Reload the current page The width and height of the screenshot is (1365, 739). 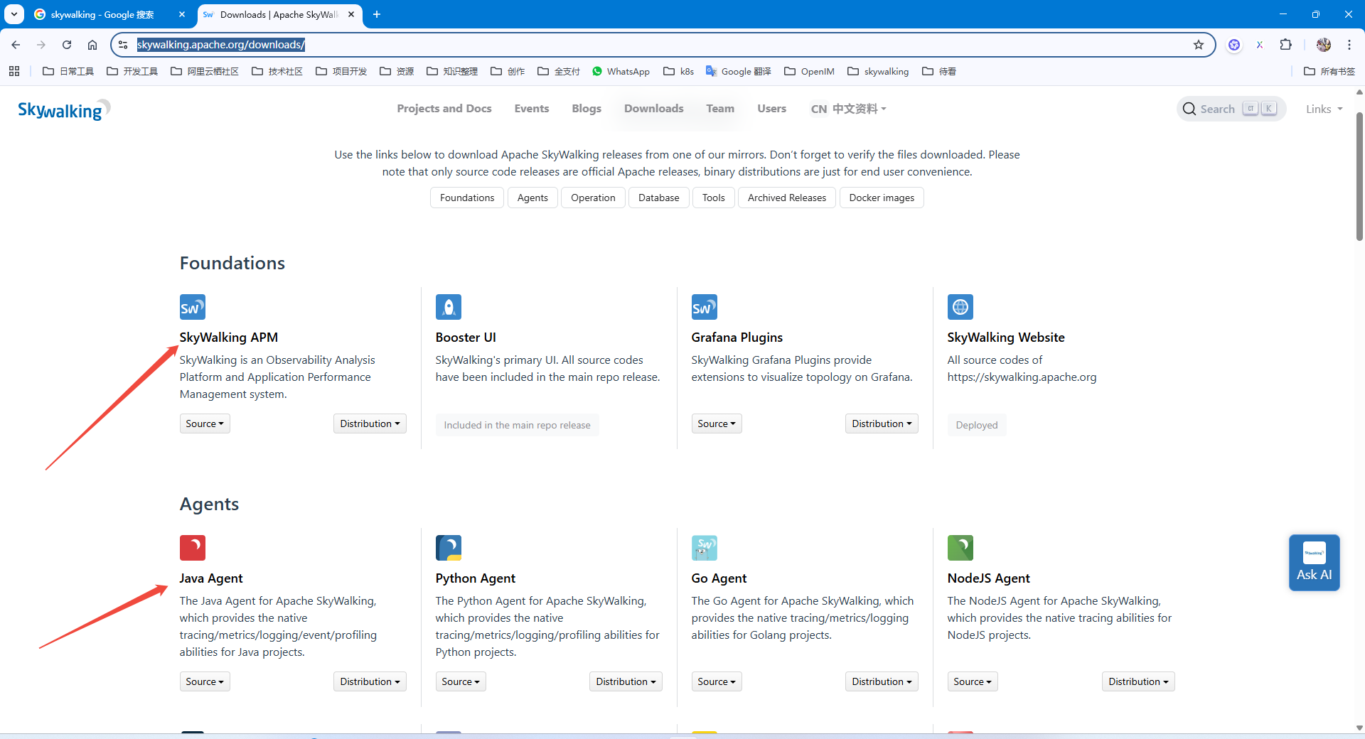(x=67, y=45)
